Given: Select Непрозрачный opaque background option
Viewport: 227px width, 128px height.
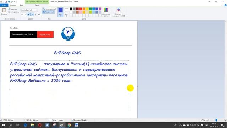Looking at the screenshot, I should (49, 9).
